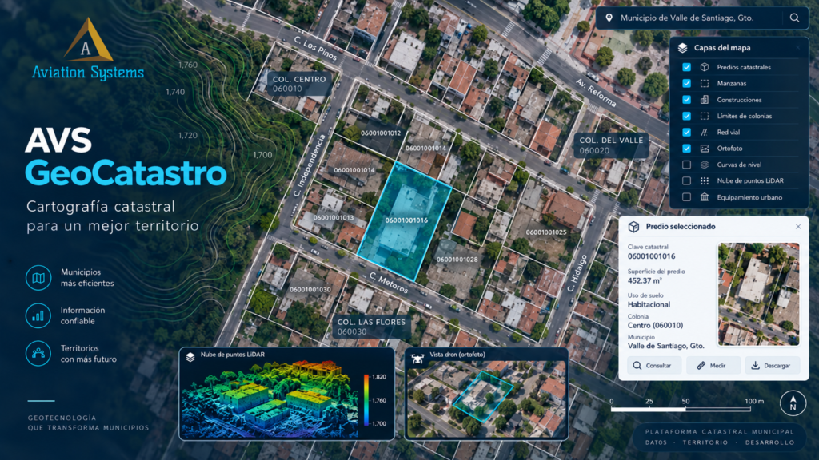Click the Colonia value Centro (060010)

pyautogui.click(x=655, y=326)
